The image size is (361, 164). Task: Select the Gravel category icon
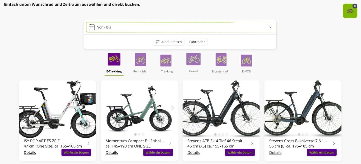point(193,59)
